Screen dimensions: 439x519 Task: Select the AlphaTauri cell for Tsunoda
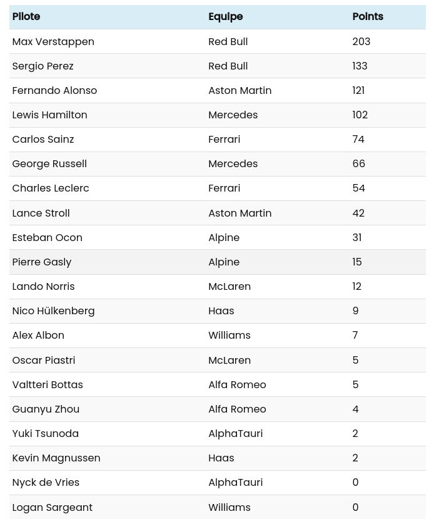[235, 433]
